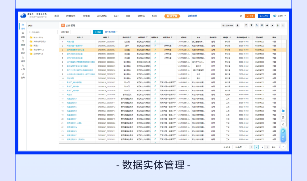Open the 30条/页 page size dropdown
This screenshot has width=307, height=181.
tap(240, 147)
